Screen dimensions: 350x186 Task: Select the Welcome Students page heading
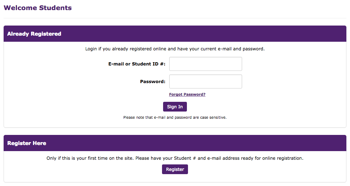38,8
